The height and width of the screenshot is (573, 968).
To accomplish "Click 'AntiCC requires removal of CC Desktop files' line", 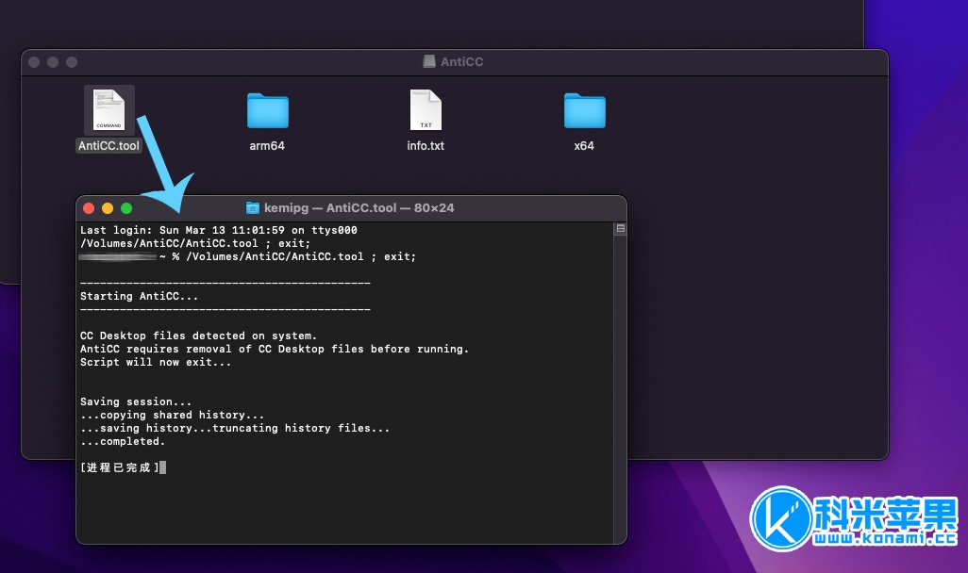I will (275, 349).
